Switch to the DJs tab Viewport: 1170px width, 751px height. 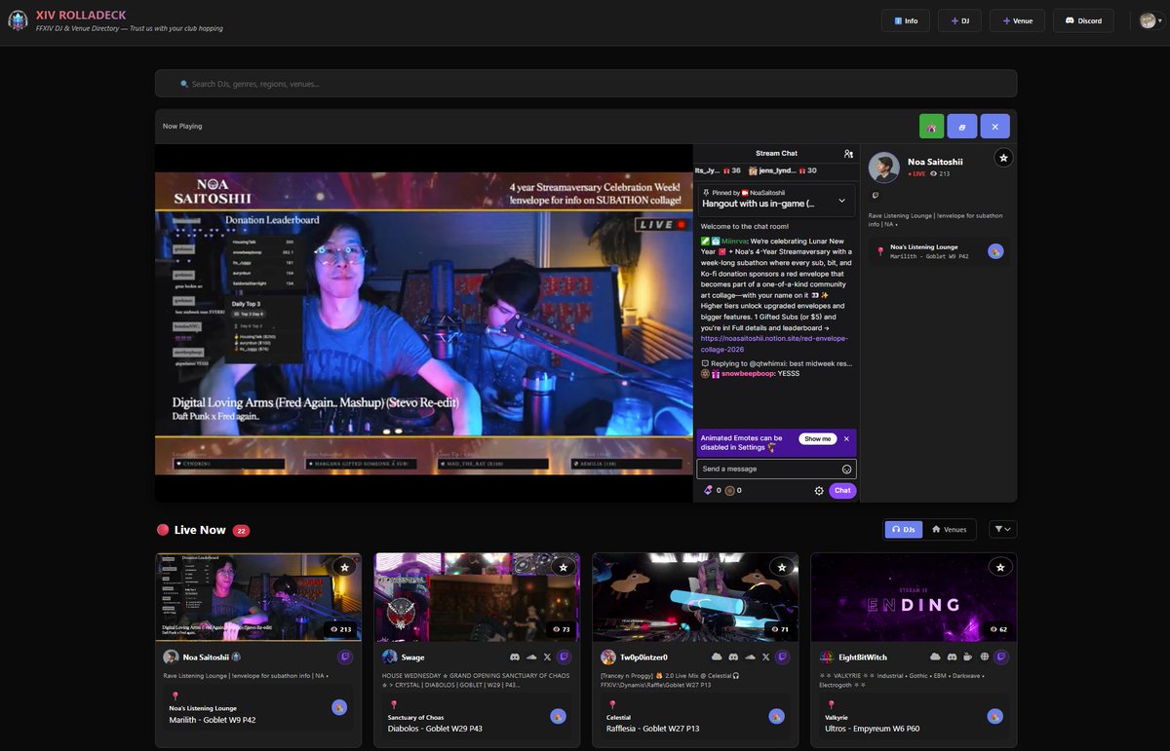tap(904, 529)
